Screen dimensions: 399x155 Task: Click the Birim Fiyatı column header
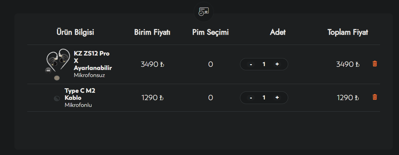(x=152, y=32)
